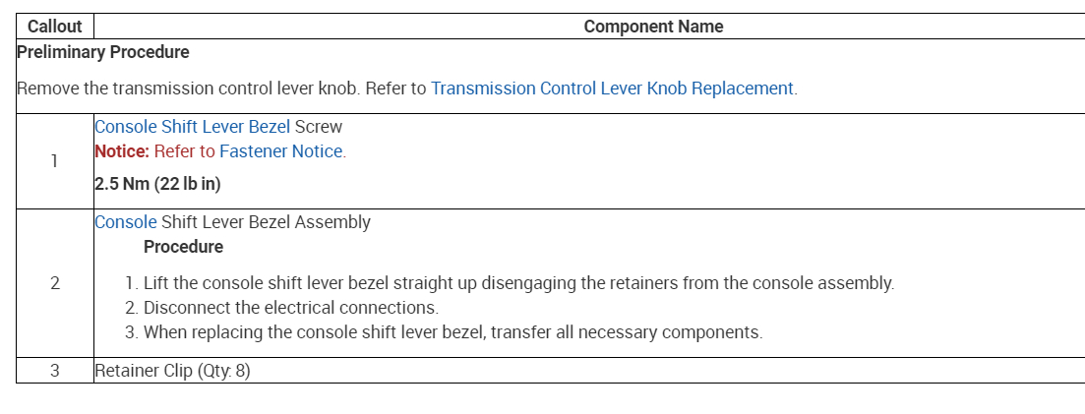Click the bold Procedure heading
Screen dimensions: 1085x414
pos(183,247)
